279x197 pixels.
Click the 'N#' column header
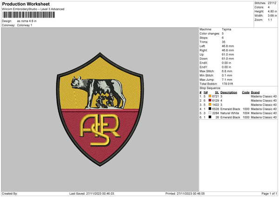206,92
